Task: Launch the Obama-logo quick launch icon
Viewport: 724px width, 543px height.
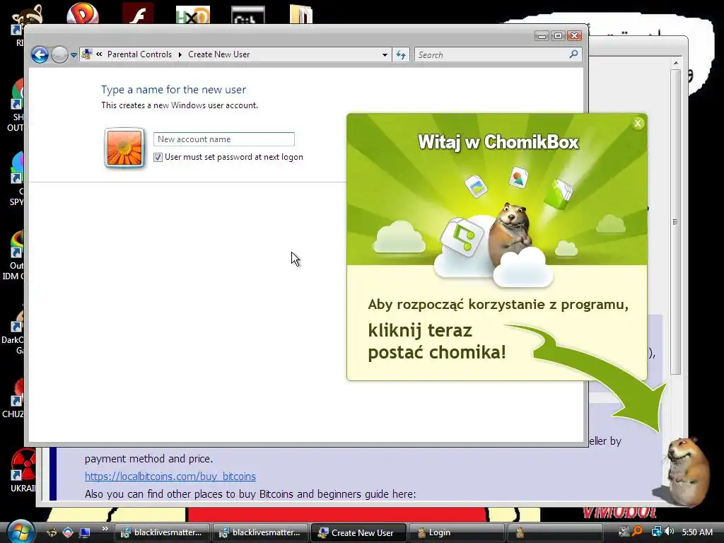Action: (68, 532)
